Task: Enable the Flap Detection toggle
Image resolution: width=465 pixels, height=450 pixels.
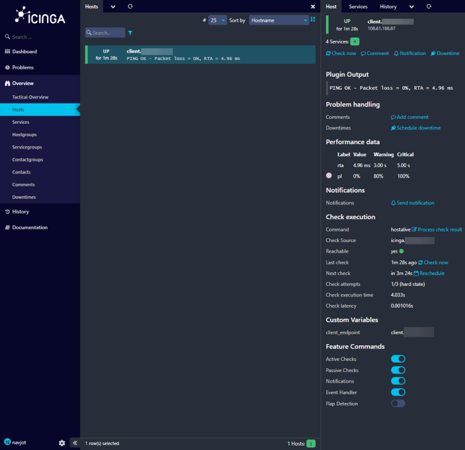Action: [x=398, y=404]
